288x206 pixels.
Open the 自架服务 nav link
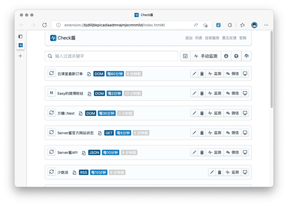[x=212, y=38]
